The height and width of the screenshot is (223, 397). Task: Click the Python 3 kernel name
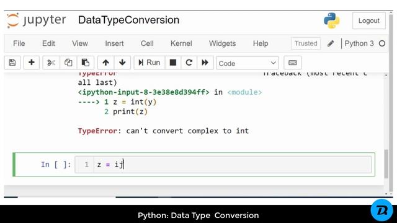(359, 43)
